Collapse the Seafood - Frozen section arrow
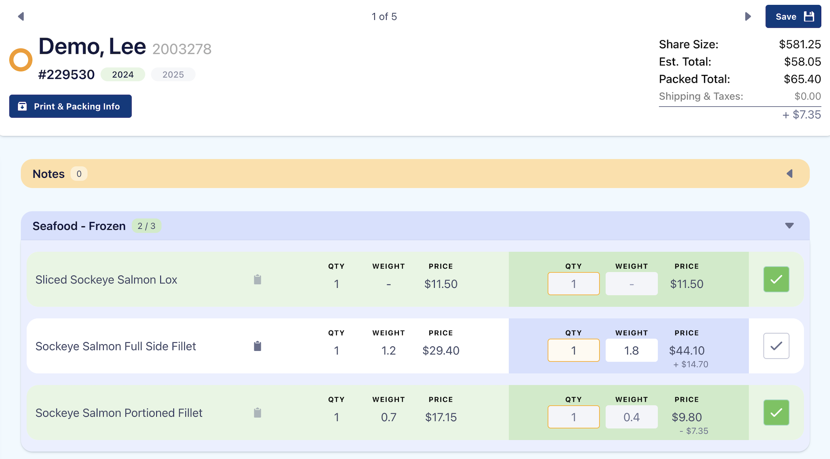Viewport: 830px width, 459px height. click(789, 226)
